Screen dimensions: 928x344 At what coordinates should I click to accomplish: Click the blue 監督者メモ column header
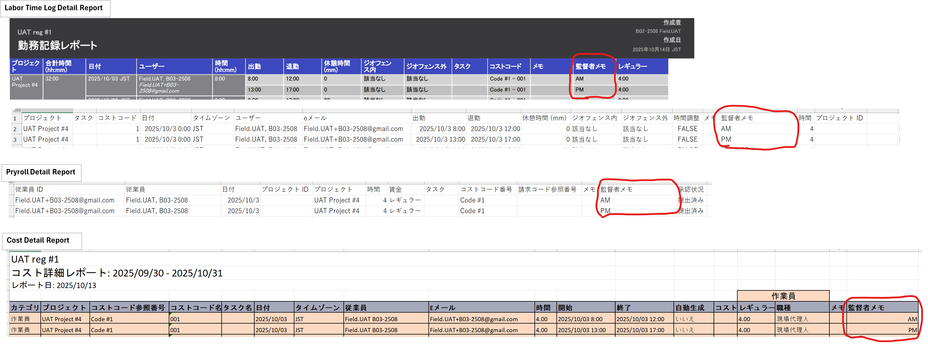(590, 67)
